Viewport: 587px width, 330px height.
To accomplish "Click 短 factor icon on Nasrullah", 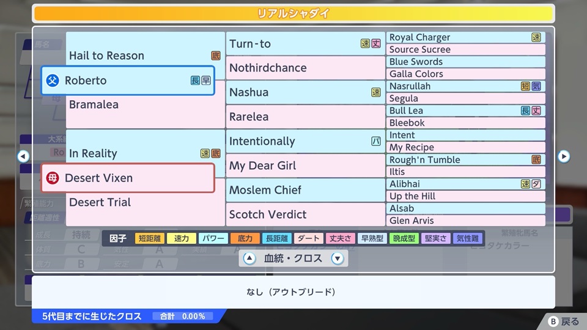I will click(526, 86).
